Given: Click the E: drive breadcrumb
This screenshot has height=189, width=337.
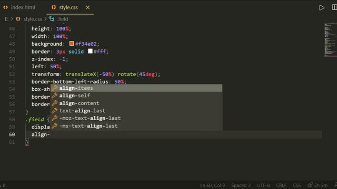Looking at the screenshot, I should [x=6, y=19].
